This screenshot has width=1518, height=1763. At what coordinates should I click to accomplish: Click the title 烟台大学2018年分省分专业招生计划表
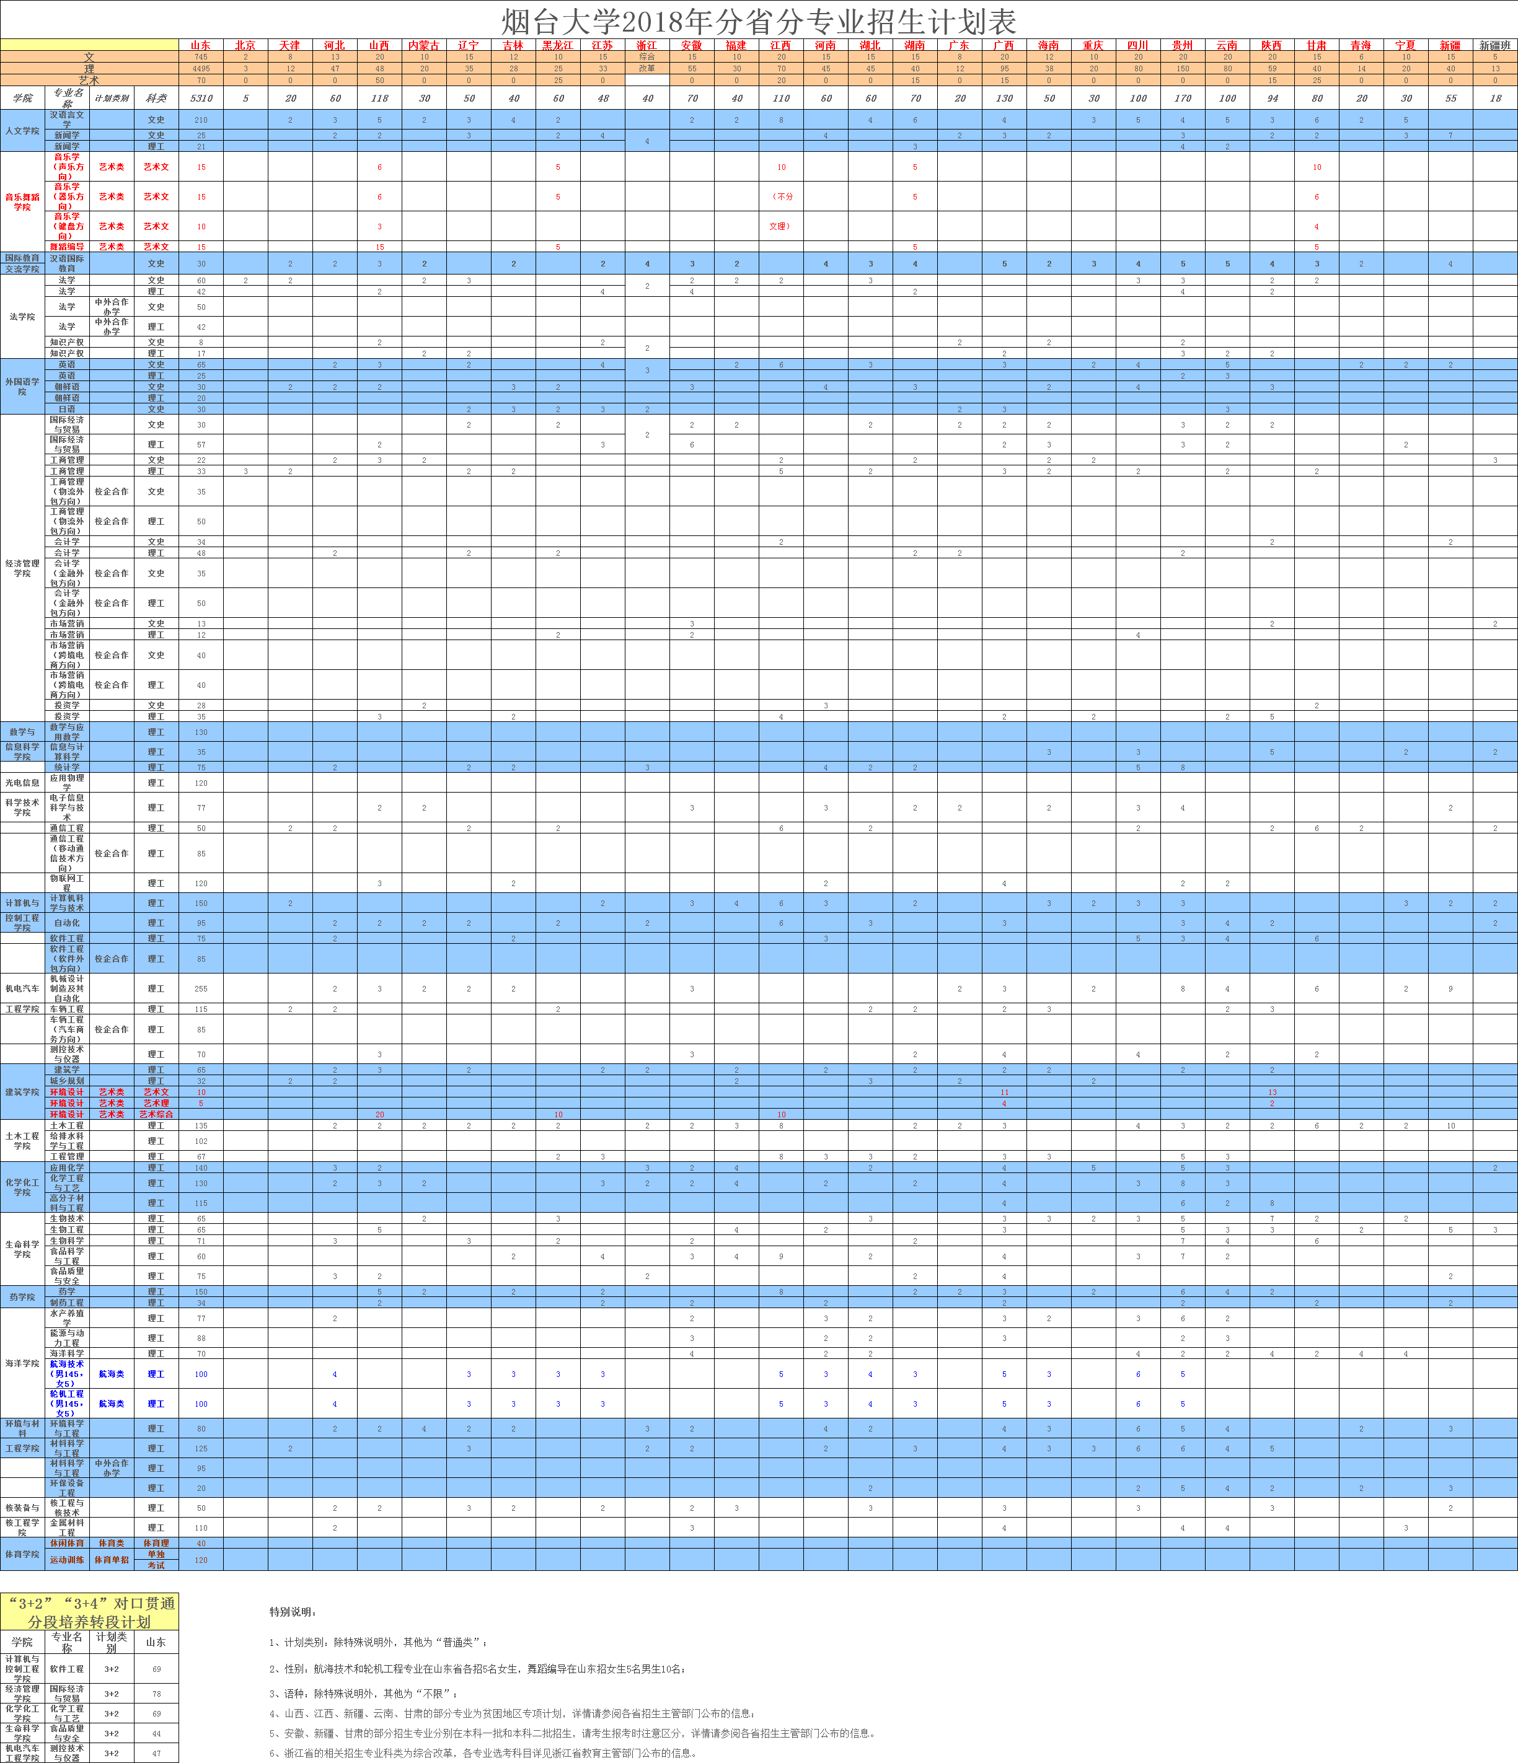[x=758, y=20]
